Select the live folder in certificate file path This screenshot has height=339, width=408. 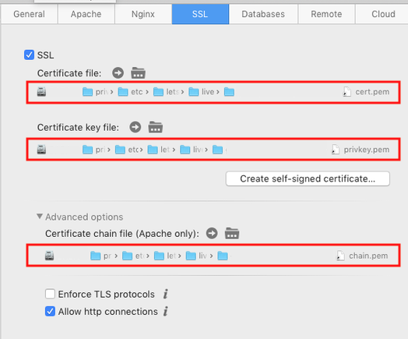[201, 92]
